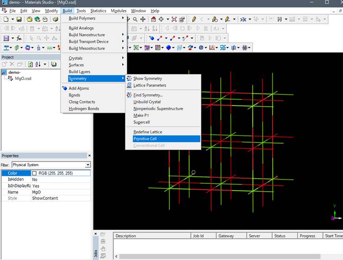Open the New document dropdown arrow
Screen dimensions: 343x260
(12, 19)
